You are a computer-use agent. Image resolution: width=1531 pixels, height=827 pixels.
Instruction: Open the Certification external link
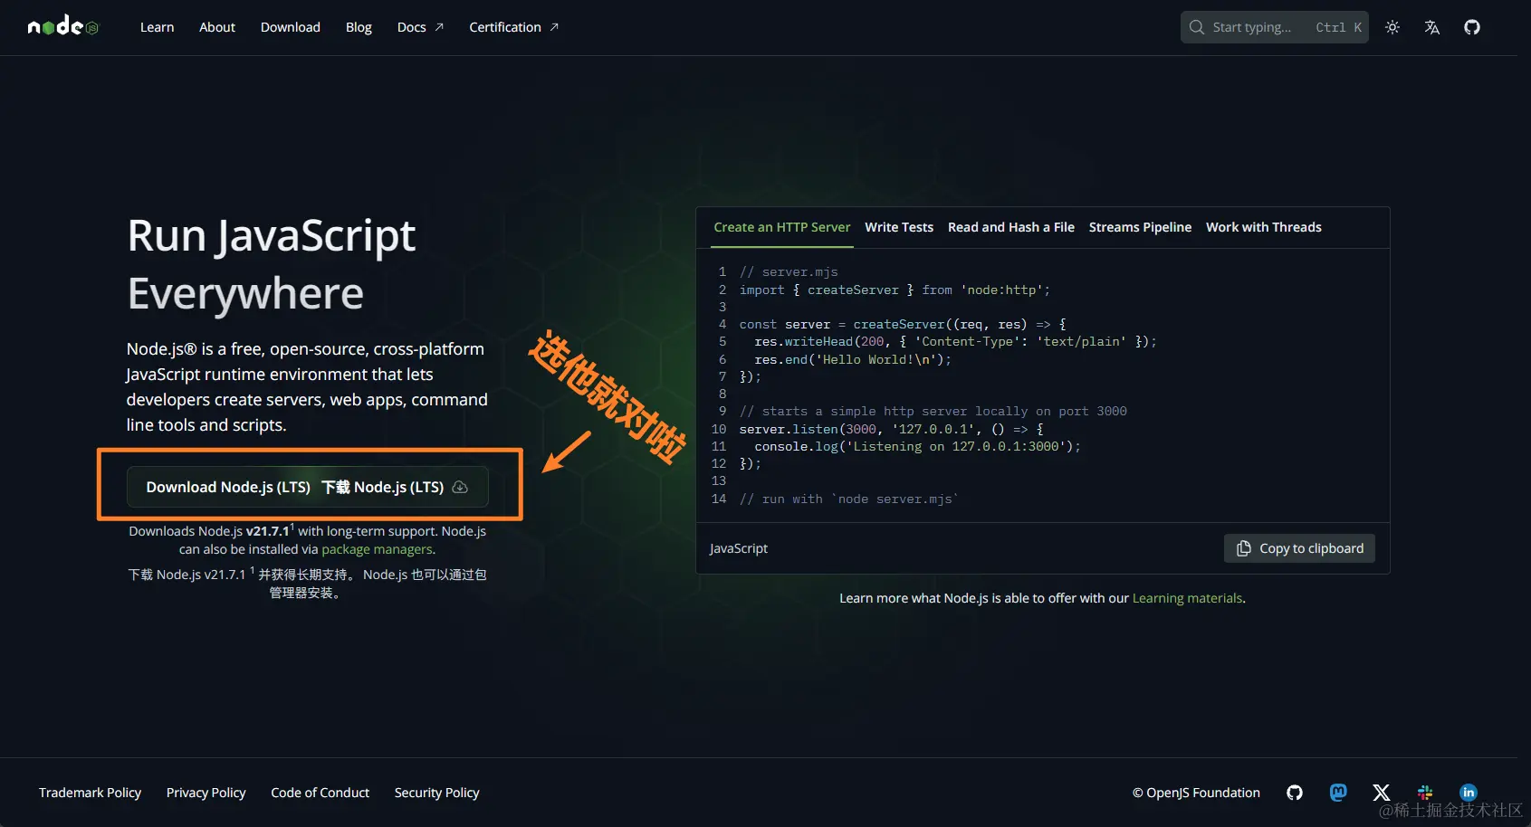click(513, 27)
